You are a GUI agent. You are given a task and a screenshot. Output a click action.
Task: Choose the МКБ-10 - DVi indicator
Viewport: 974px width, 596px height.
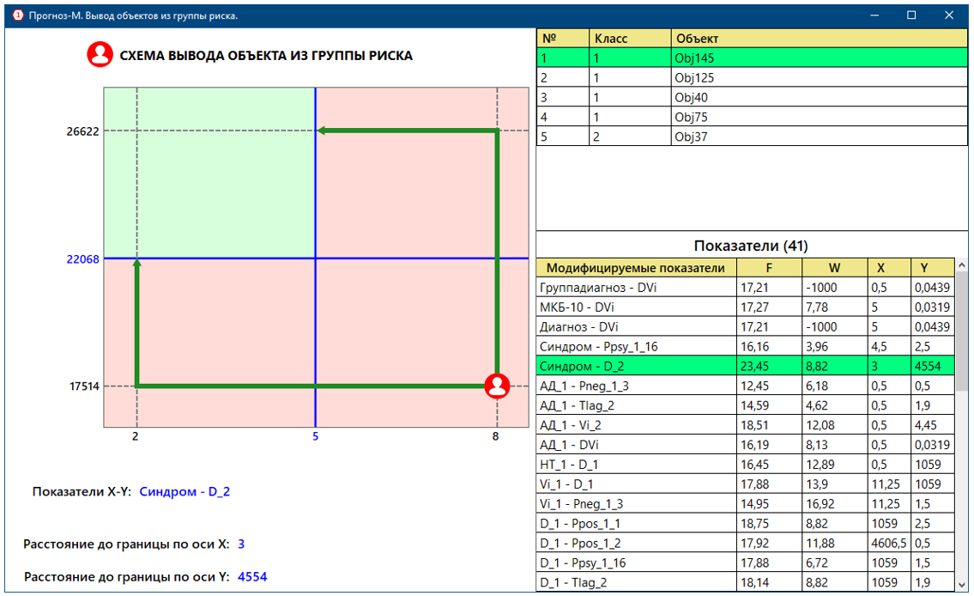[x=636, y=307]
